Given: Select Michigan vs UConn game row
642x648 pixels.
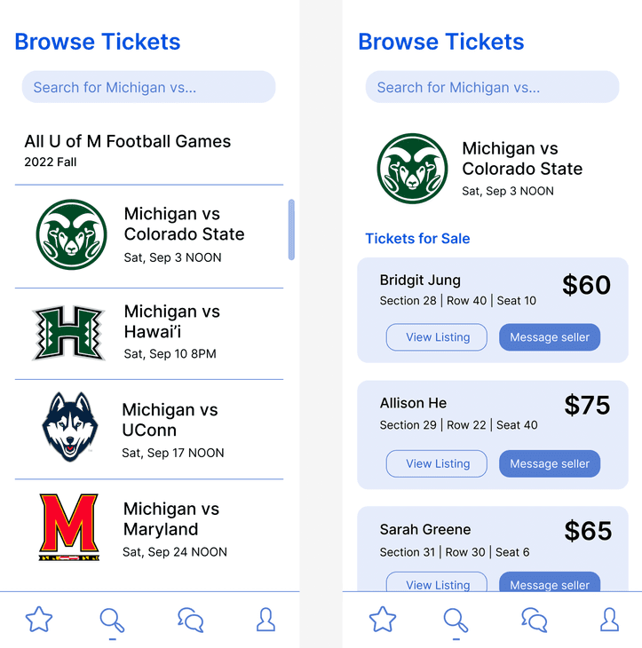Looking at the screenshot, I should click(149, 430).
